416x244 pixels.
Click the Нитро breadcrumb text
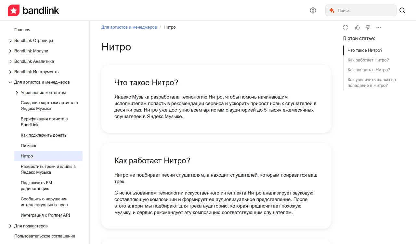point(170,27)
